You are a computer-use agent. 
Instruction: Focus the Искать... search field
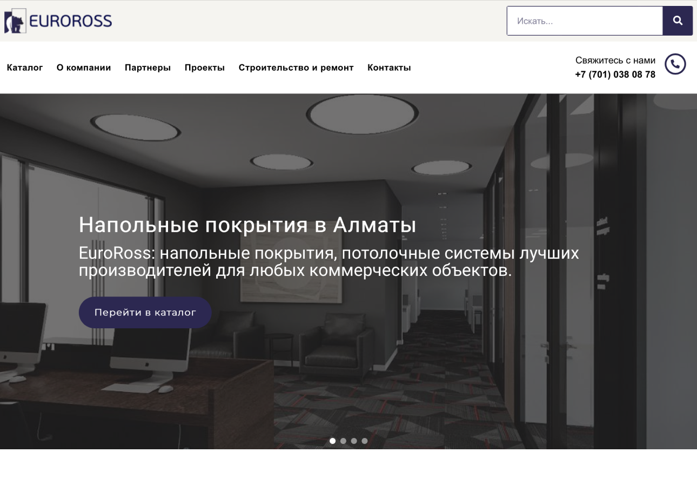point(585,21)
